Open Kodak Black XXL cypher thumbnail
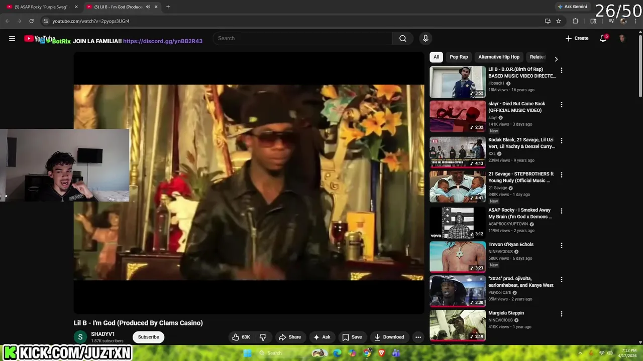Viewport: 643px width, 361px height. [x=458, y=152]
